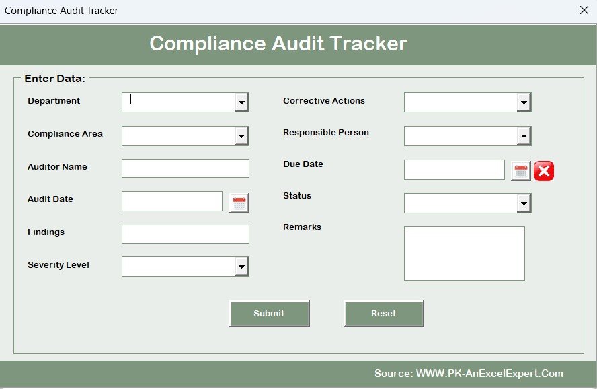Viewport: 597px width, 389px height.
Task: Focus the Due Date text field
Action: point(454,170)
